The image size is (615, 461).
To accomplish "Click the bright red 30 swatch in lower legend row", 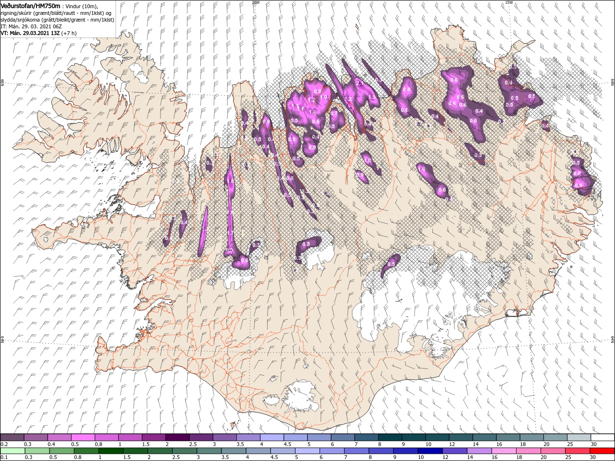I will tap(602, 451).
